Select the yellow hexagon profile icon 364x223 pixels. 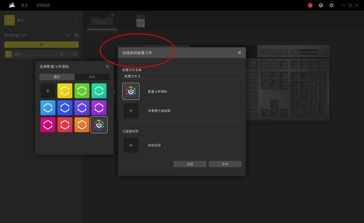tap(65, 91)
